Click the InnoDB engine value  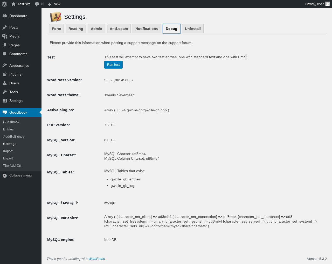click(110, 240)
